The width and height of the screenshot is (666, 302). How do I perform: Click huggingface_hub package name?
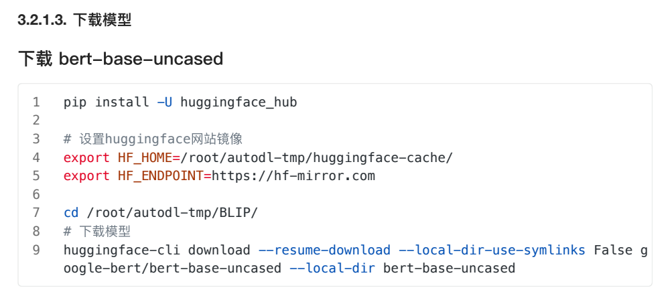click(x=238, y=102)
